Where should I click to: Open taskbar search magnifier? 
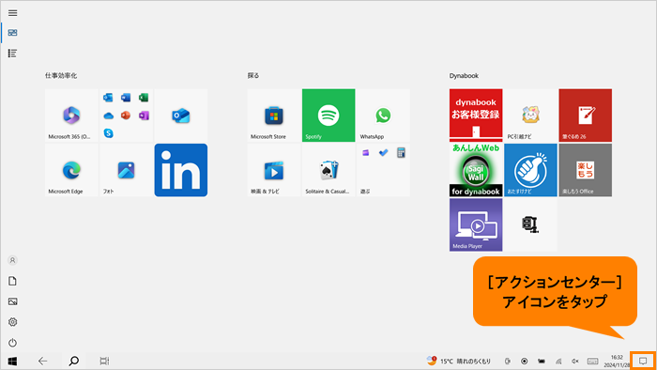coord(74,361)
